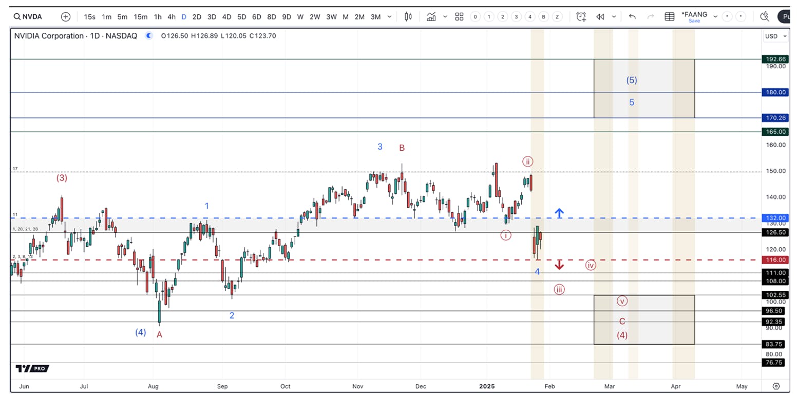Select the quick template circle labeled 3

tap(517, 17)
